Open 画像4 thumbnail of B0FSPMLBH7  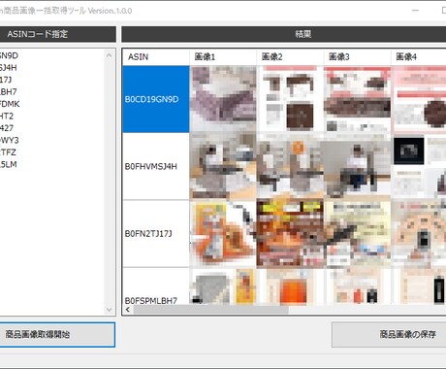click(419, 286)
